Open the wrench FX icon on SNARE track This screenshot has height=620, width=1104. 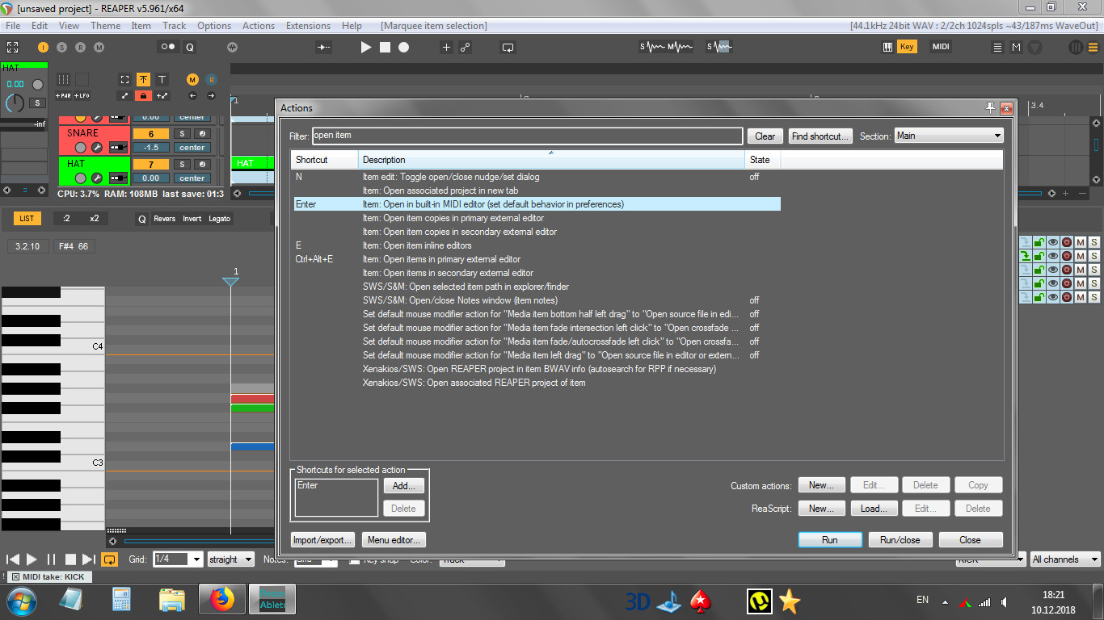[x=96, y=148]
